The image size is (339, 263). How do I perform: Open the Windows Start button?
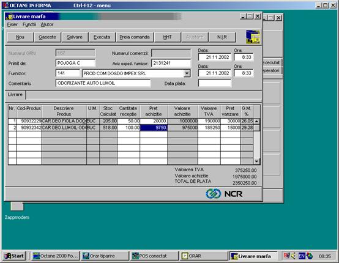coord(14,256)
